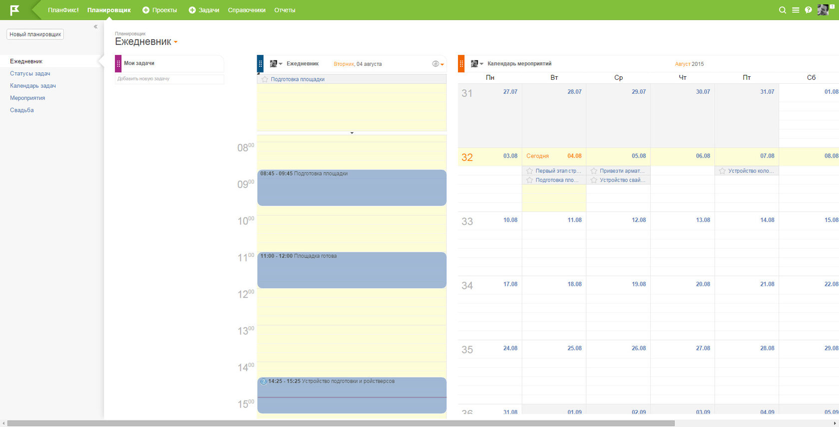Open Отчеты menu
The height and width of the screenshot is (427, 839).
click(x=285, y=10)
